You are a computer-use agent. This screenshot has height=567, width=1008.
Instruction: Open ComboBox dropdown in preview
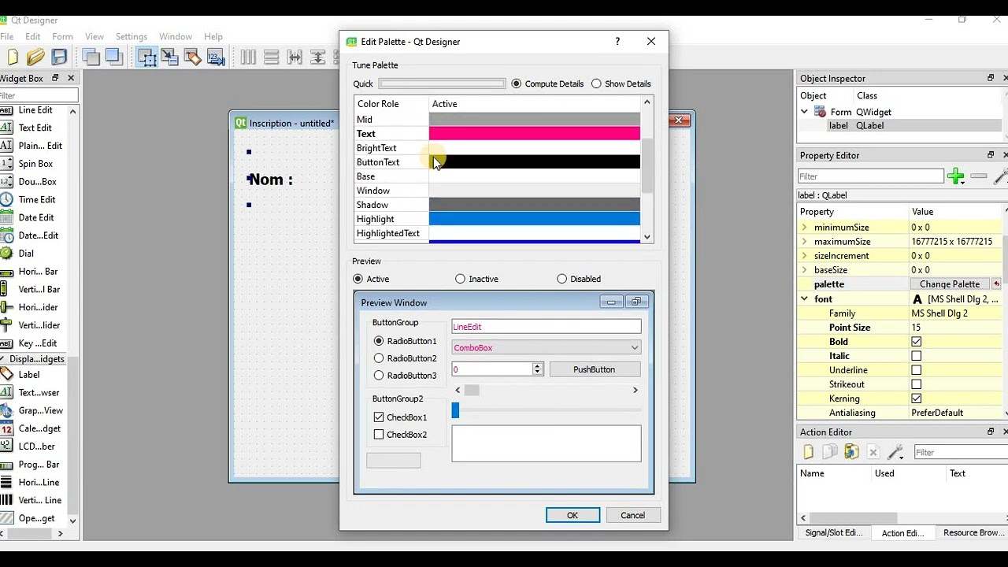[634, 347]
